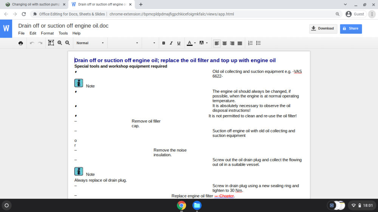Click the Word W app logo
The width and height of the screenshot is (378, 212).
click(x=6, y=29)
